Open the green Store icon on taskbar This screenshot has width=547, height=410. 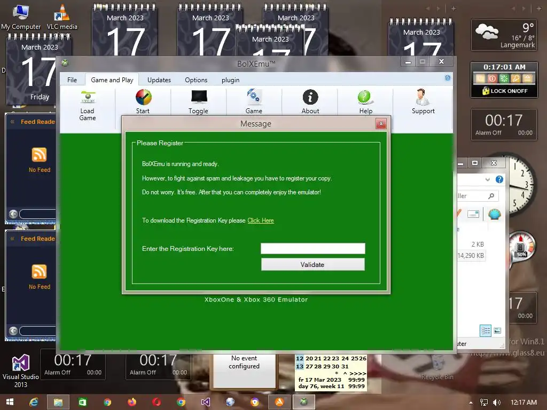pos(82,402)
